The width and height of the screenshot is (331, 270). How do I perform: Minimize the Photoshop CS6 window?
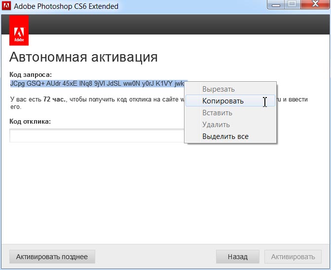point(275,4)
